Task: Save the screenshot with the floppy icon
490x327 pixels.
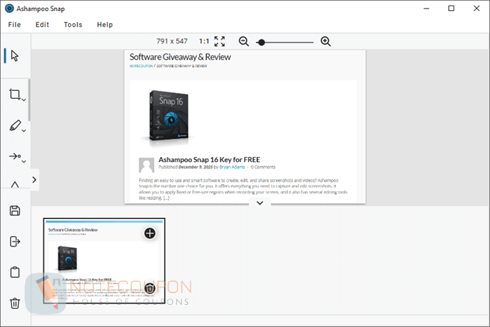Action: coord(15,211)
